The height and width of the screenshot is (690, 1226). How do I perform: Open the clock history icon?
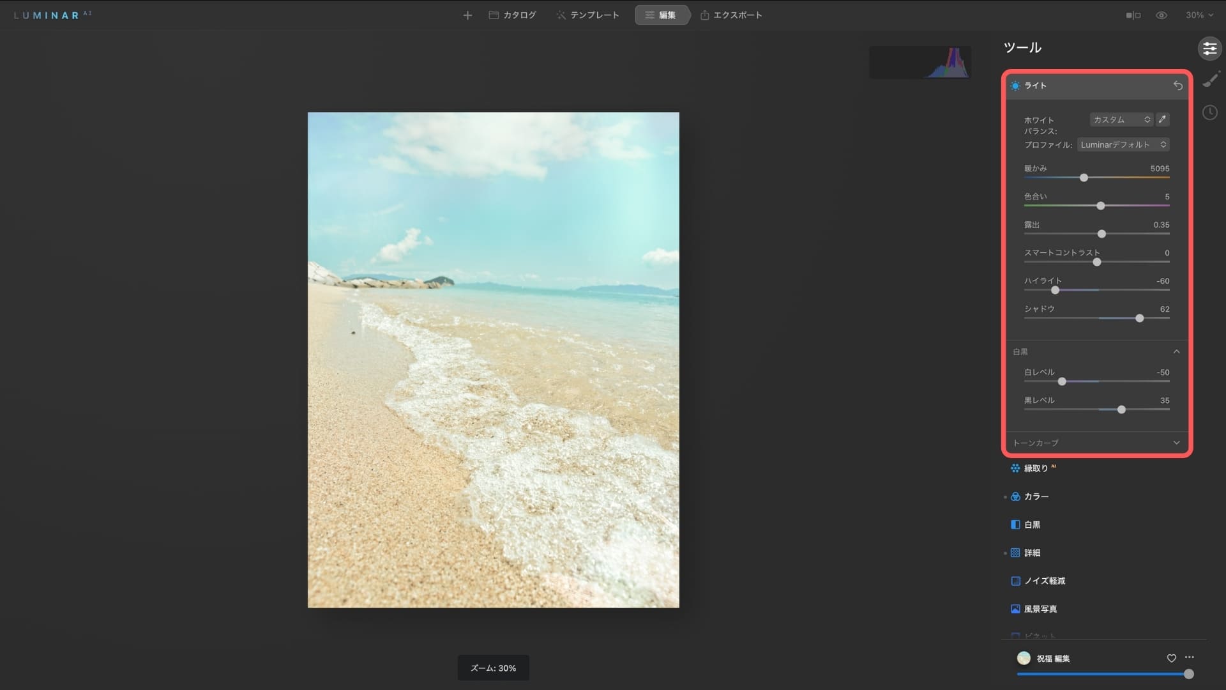click(1210, 112)
